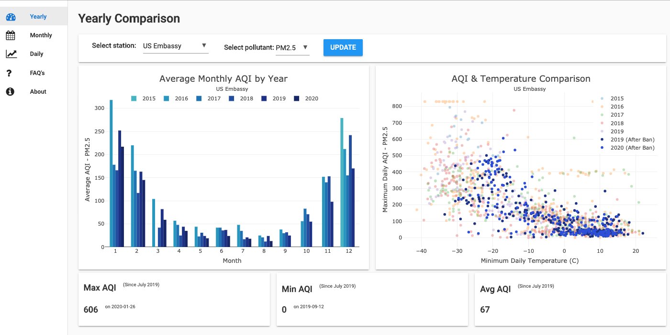Navigate to the Monthly page
The height and width of the screenshot is (335, 670).
(41, 35)
